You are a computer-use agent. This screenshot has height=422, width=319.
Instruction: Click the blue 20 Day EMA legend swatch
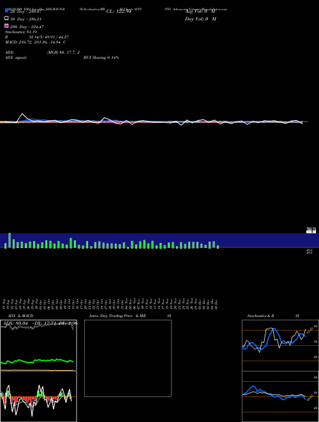coord(6,10)
